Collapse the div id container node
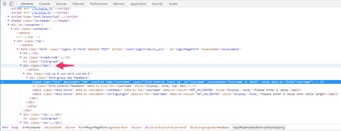The image size is (341, 131). [x=8, y=25]
